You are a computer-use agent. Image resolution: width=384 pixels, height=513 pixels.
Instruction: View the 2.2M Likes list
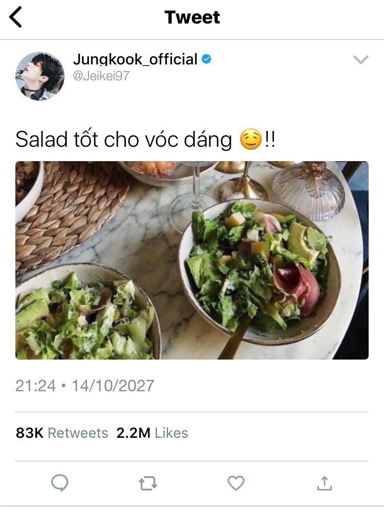coord(152,433)
